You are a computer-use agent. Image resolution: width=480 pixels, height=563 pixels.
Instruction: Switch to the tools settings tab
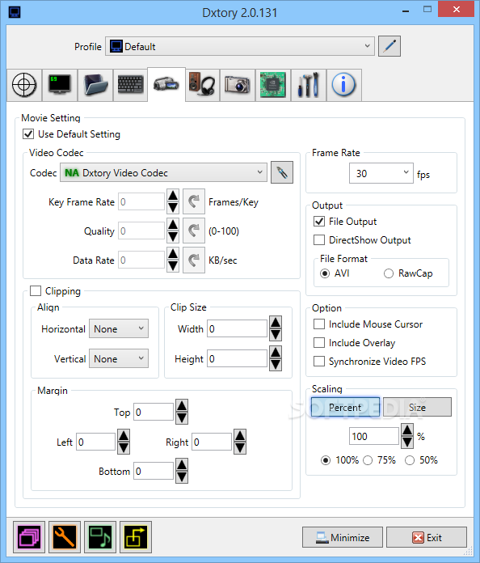click(309, 85)
